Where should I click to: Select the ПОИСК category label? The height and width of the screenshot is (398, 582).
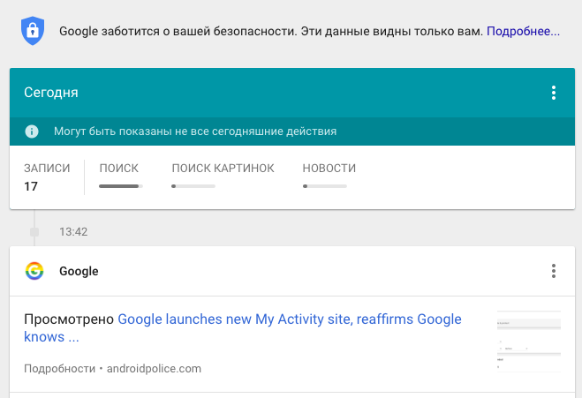tap(118, 169)
